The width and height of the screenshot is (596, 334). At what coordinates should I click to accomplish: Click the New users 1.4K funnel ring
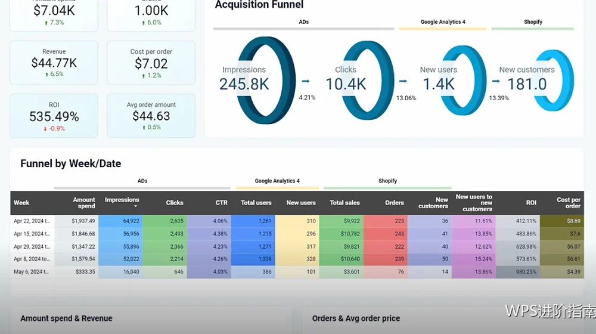pyautogui.click(x=464, y=81)
